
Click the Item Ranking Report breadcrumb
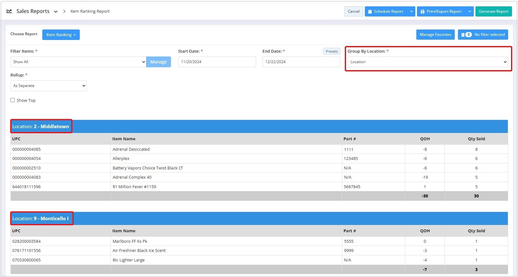[90, 11]
